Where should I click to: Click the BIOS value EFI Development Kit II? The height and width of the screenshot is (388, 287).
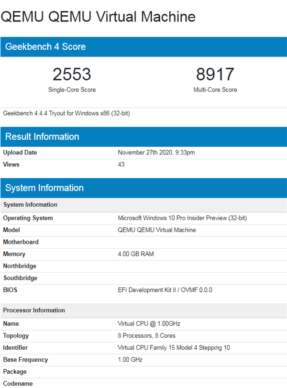pyautogui.click(x=165, y=290)
